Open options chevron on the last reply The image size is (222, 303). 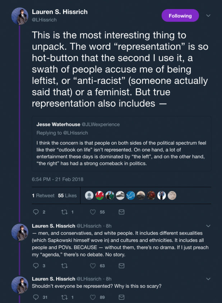coord(208,279)
